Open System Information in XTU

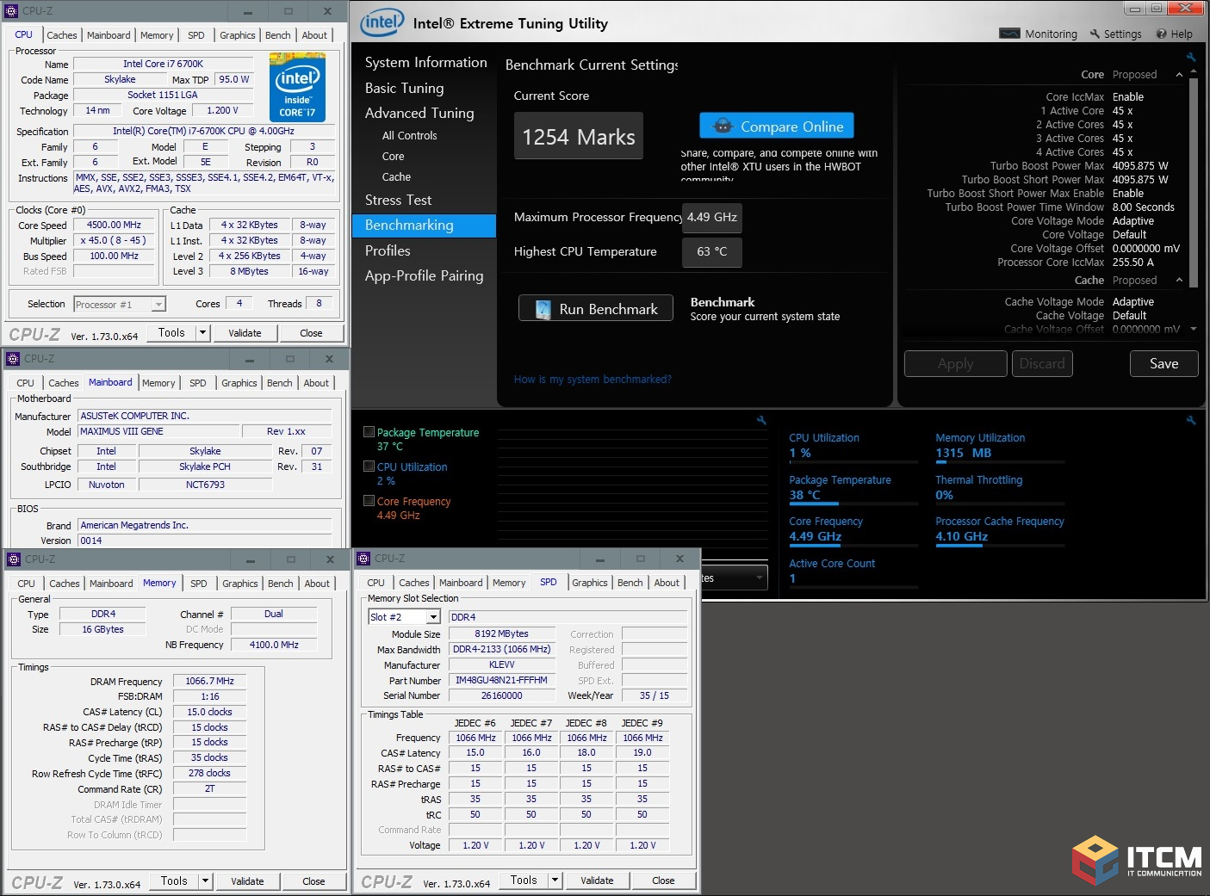tap(425, 62)
